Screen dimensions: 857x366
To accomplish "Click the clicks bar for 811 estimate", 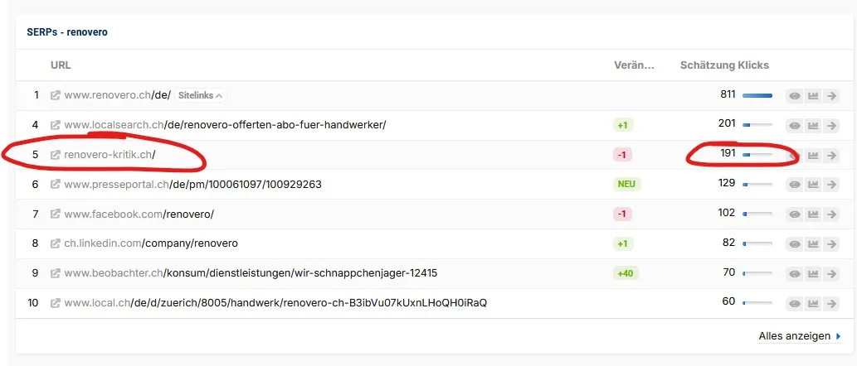I will coord(757,95).
